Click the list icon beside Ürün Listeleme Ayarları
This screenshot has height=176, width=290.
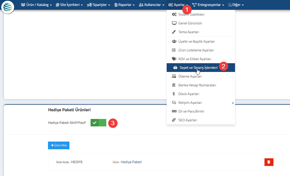pos(174,50)
